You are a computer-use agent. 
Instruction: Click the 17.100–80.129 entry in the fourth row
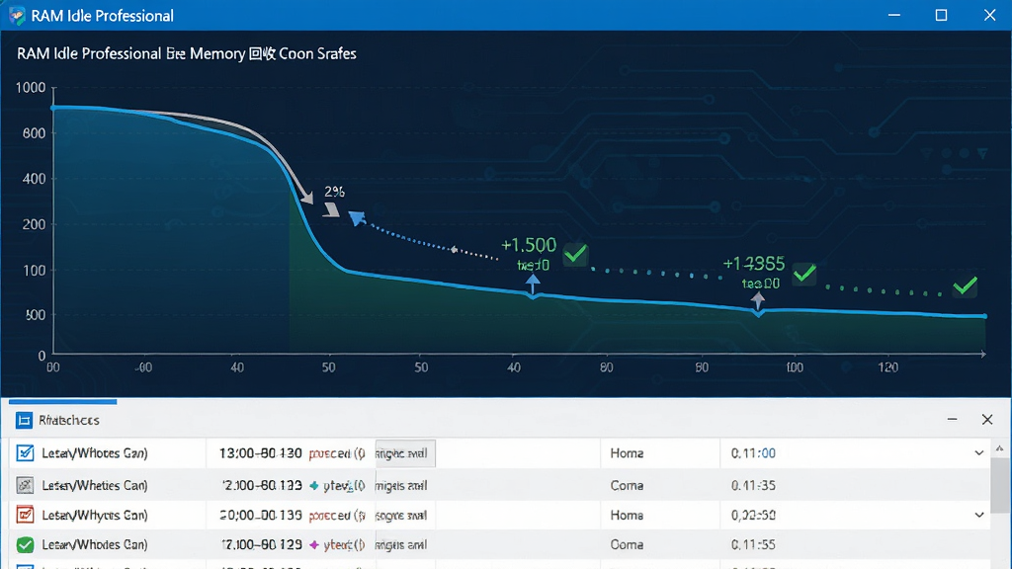click(261, 545)
